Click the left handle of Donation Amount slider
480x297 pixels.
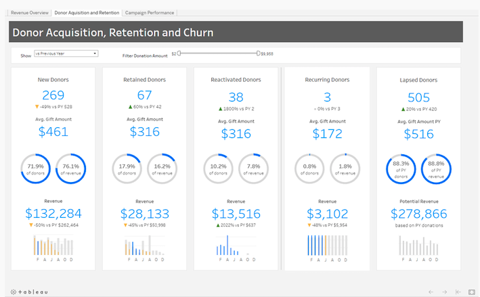pos(179,53)
